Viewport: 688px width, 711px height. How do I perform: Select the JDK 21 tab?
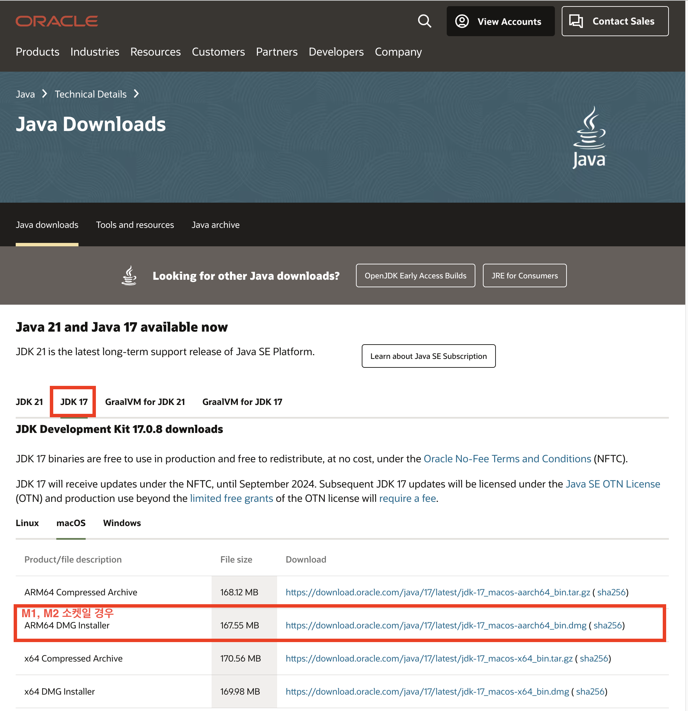coord(29,402)
